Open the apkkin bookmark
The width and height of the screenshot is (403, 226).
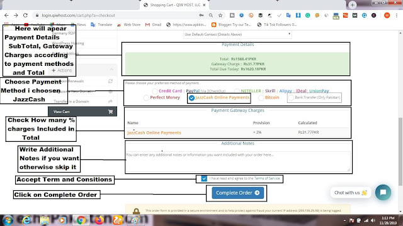[186, 24]
